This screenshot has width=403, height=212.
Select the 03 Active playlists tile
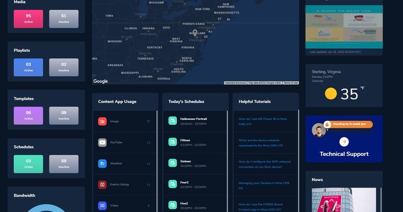pyautogui.click(x=28, y=67)
